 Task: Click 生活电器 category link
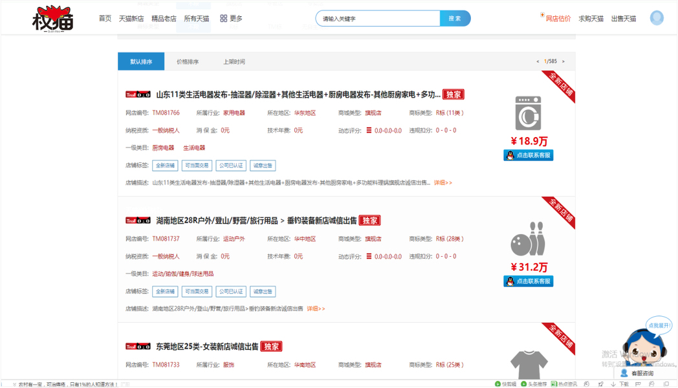pos(194,148)
